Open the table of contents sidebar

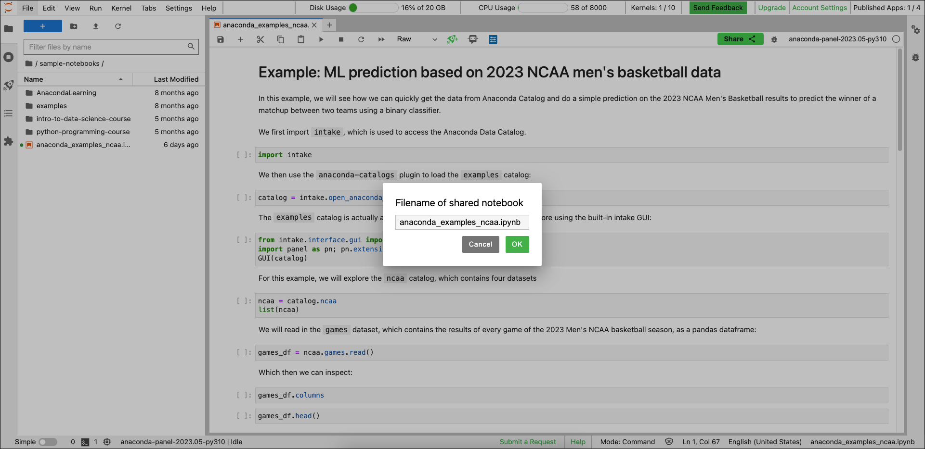pos(8,113)
